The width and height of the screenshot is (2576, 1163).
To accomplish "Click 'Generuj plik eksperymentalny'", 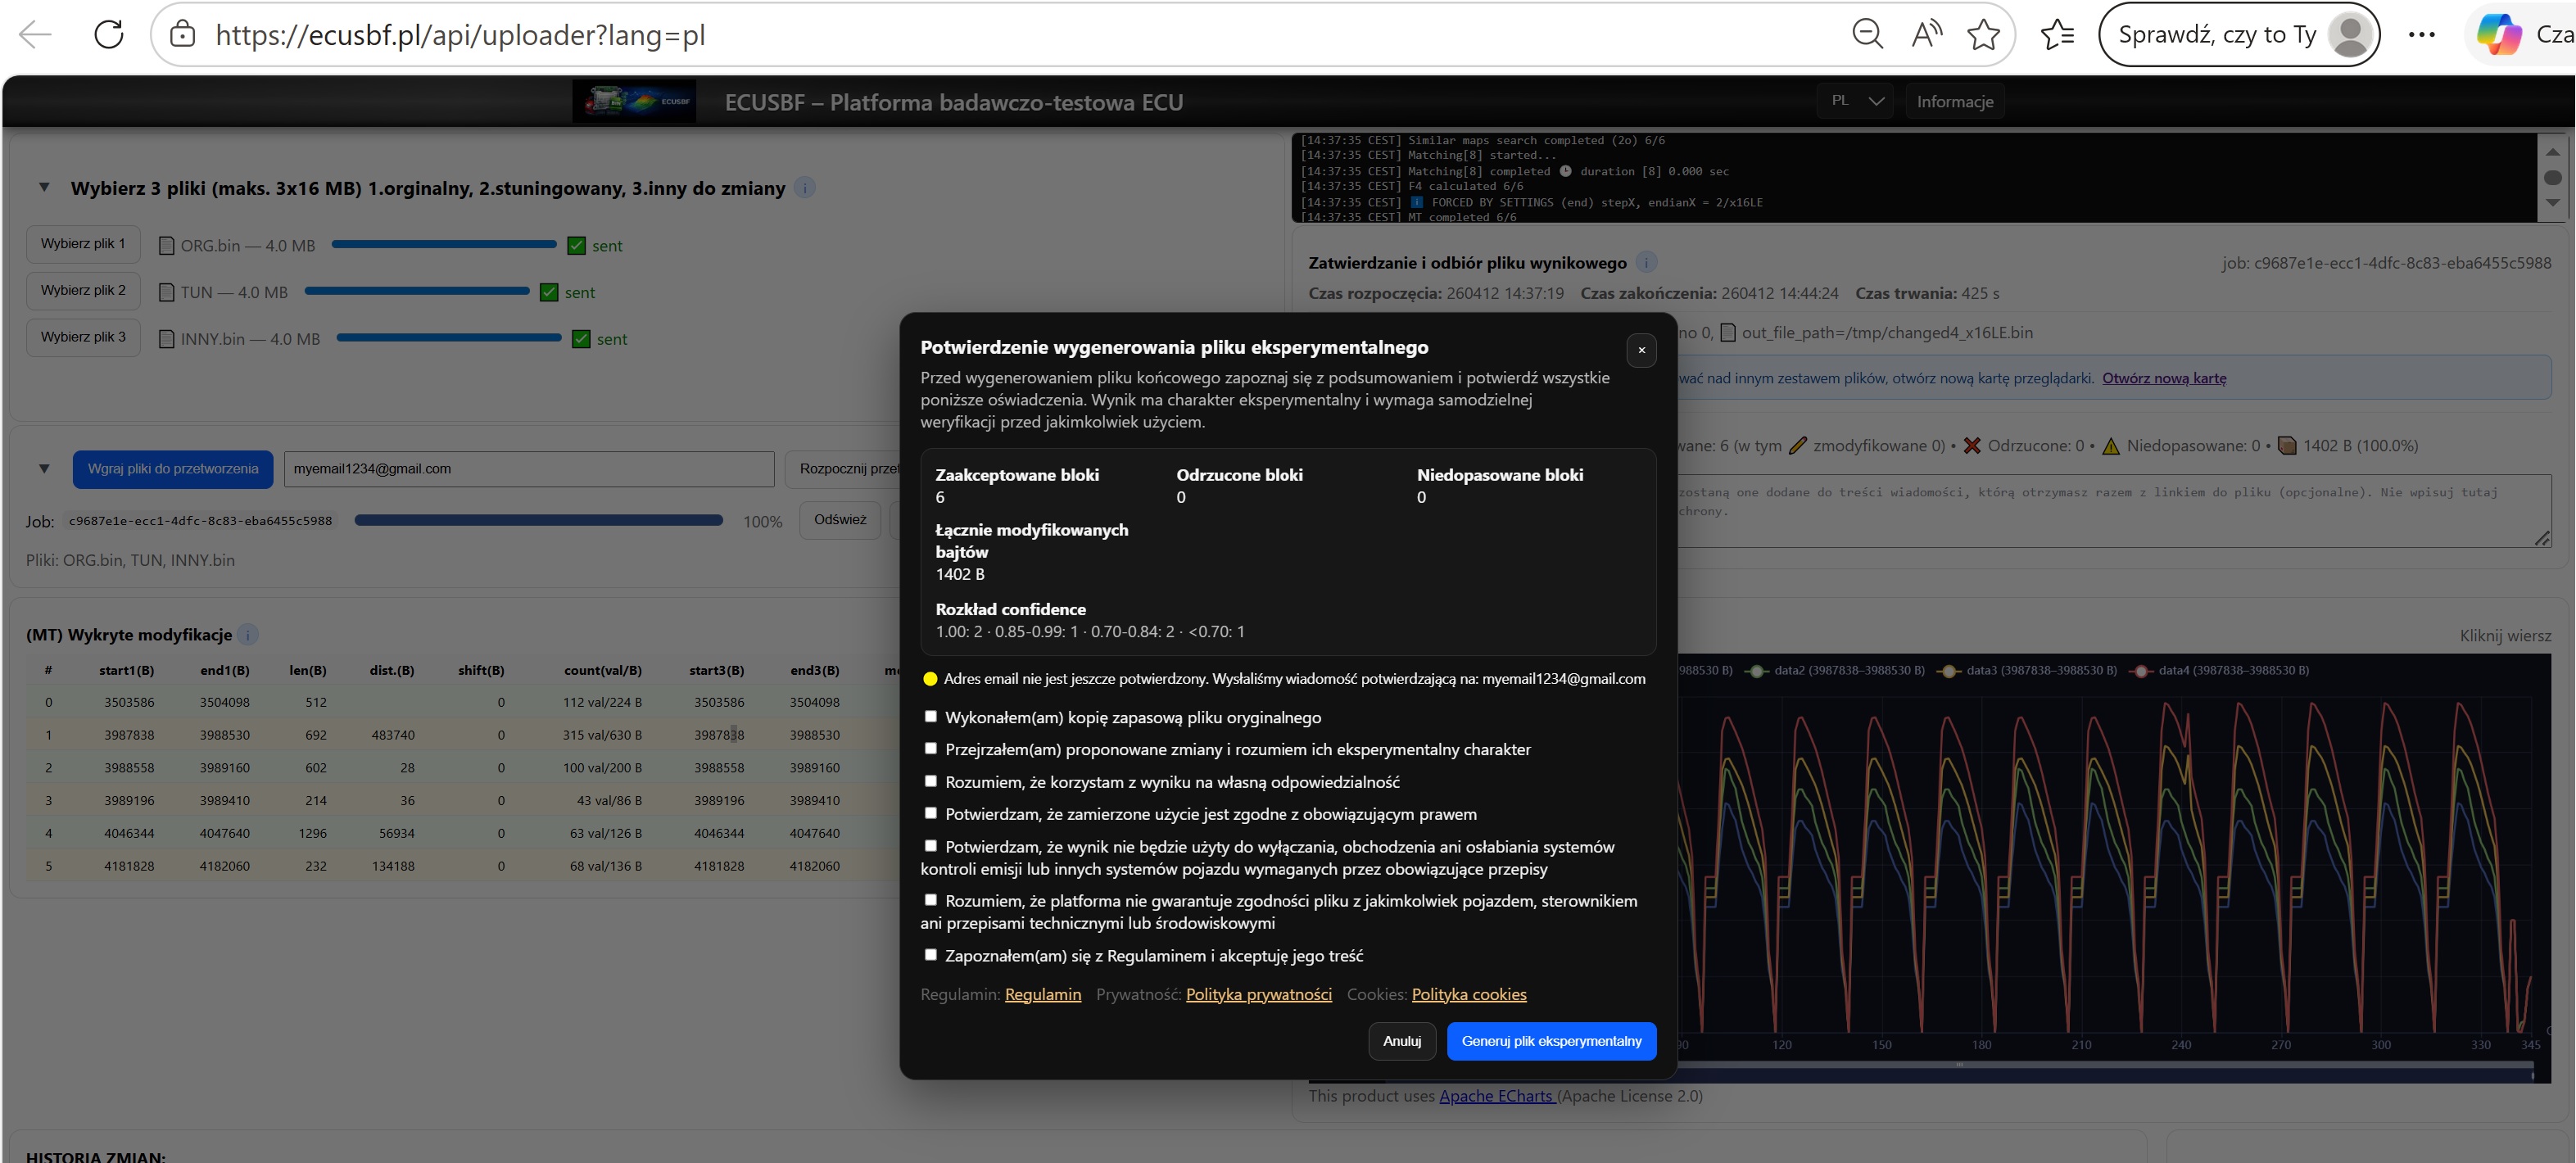I will (x=1551, y=1041).
